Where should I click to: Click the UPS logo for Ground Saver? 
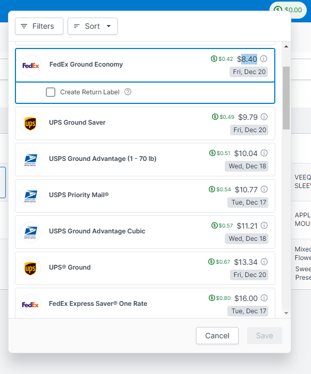pyautogui.click(x=30, y=124)
